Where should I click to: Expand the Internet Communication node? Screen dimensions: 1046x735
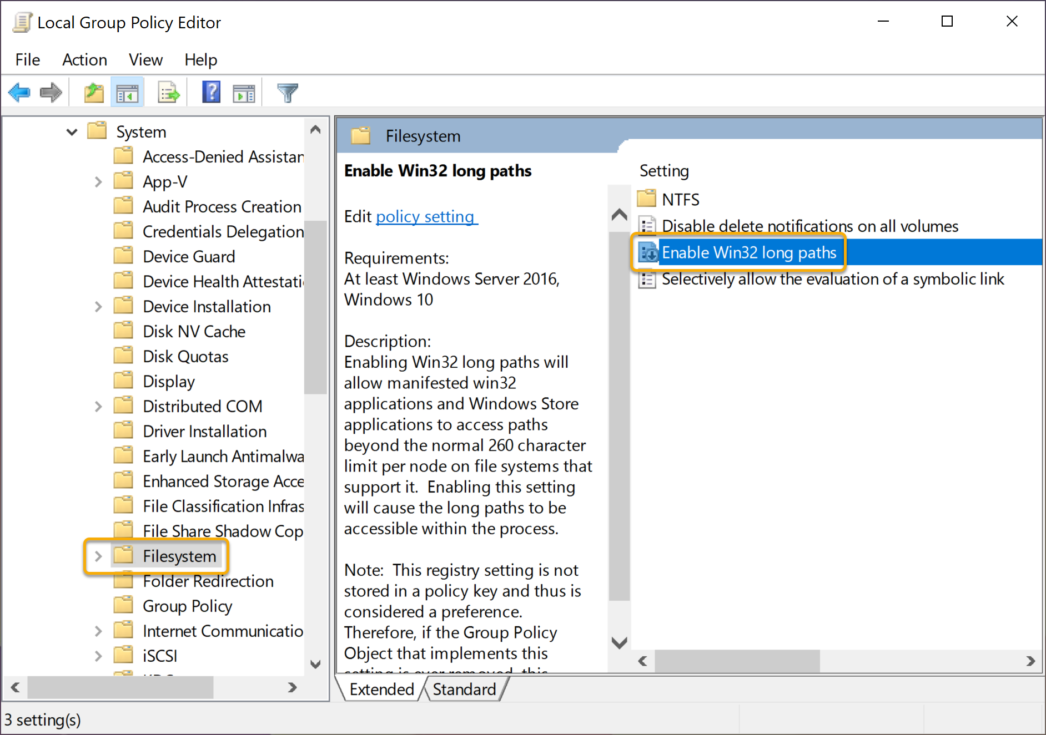[98, 631]
